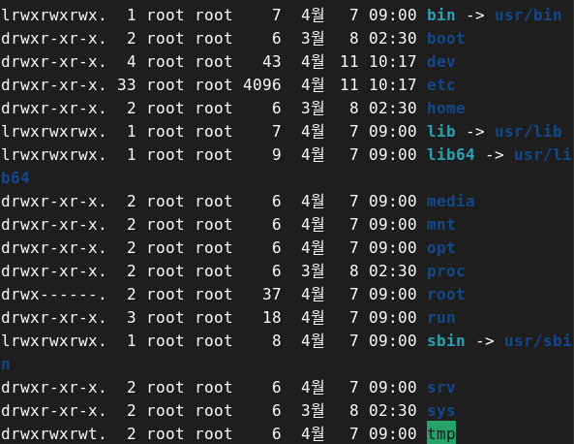Click the proc directory name
This screenshot has height=444, width=574.
click(446, 271)
